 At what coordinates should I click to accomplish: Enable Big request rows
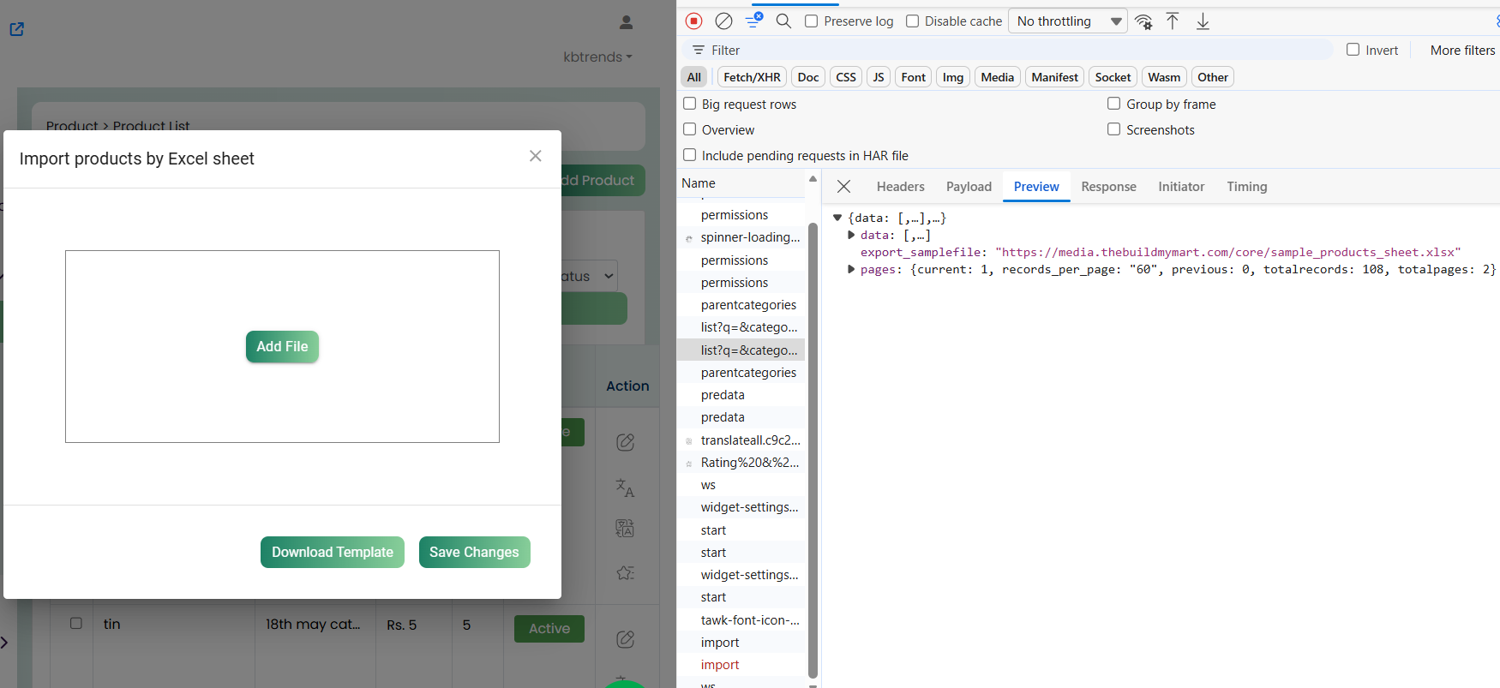click(x=689, y=104)
